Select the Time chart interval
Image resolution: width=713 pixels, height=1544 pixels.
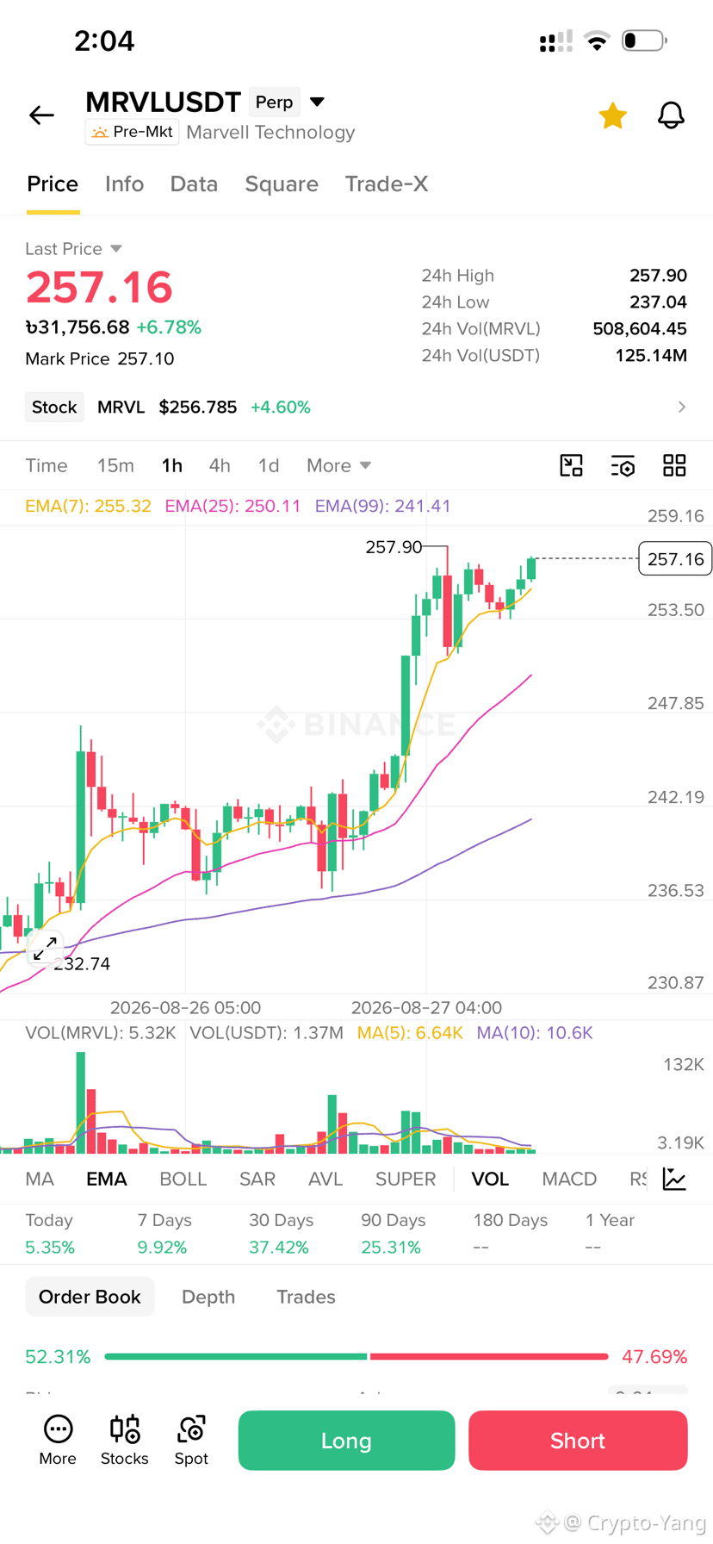tap(46, 465)
